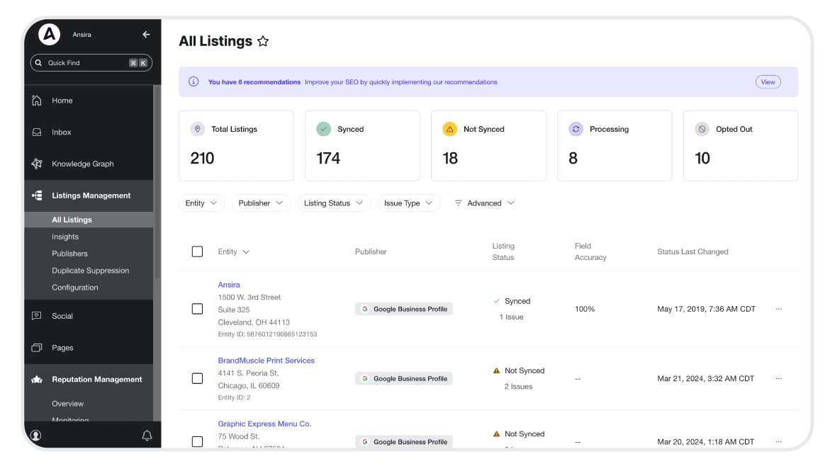This screenshot has width=830, height=471.
Task: Click the sidebar vertical scrollbar
Action: pos(157,183)
